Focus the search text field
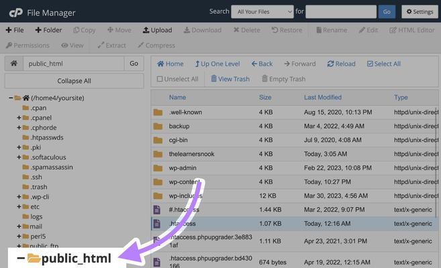The width and height of the screenshot is (441, 268). click(x=341, y=12)
